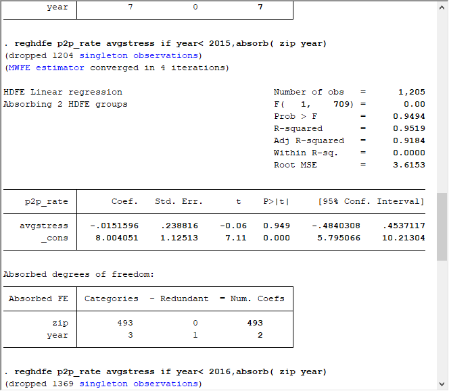Click the year Redundant value 1

coord(195,335)
